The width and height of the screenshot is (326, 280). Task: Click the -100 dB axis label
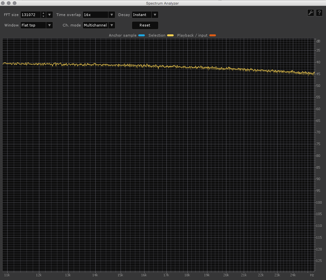click(318, 202)
